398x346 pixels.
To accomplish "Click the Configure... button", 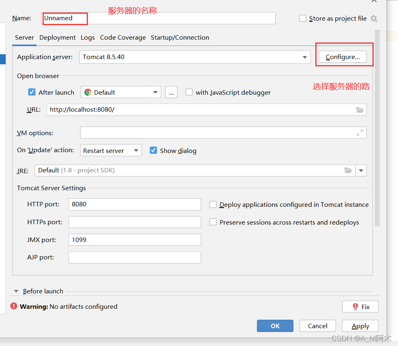I will [342, 57].
